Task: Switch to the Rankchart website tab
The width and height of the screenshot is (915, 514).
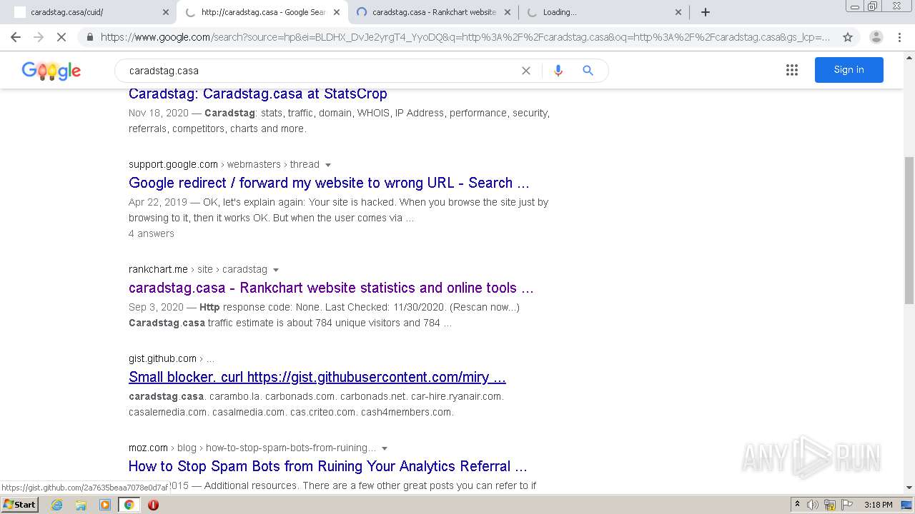Action: [433, 12]
